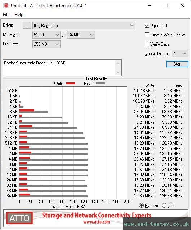Minimize the ATTO Disk Benchmark window
The width and height of the screenshot is (191, 230).
click(150, 5)
